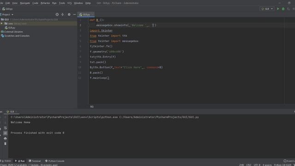Open the Navigate menu
Image resolution: width=295 pixels, height=166 pixels.
coord(25,3)
